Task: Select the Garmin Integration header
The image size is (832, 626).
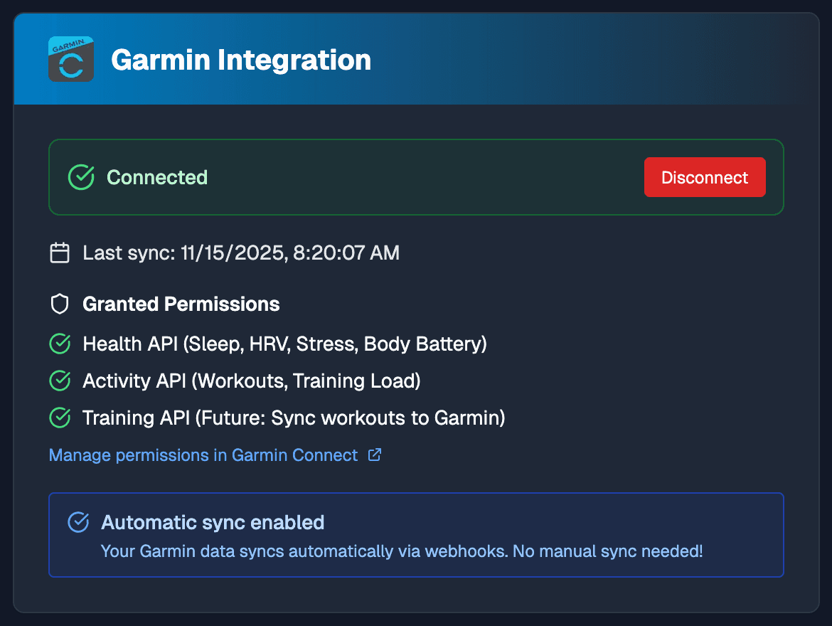Action: [x=241, y=60]
